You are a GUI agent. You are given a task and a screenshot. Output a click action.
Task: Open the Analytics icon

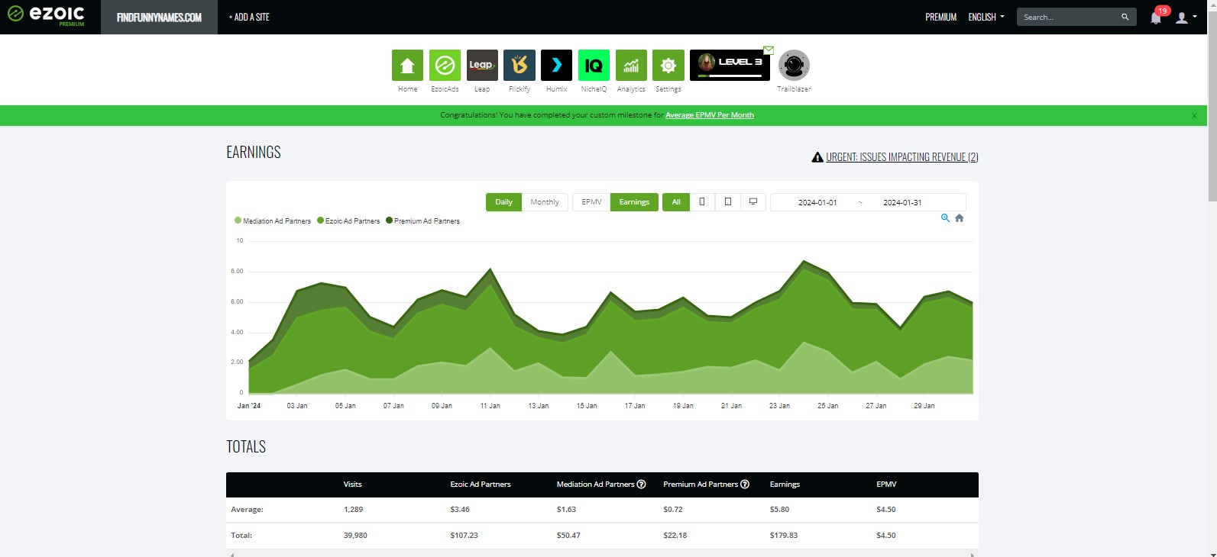(631, 66)
